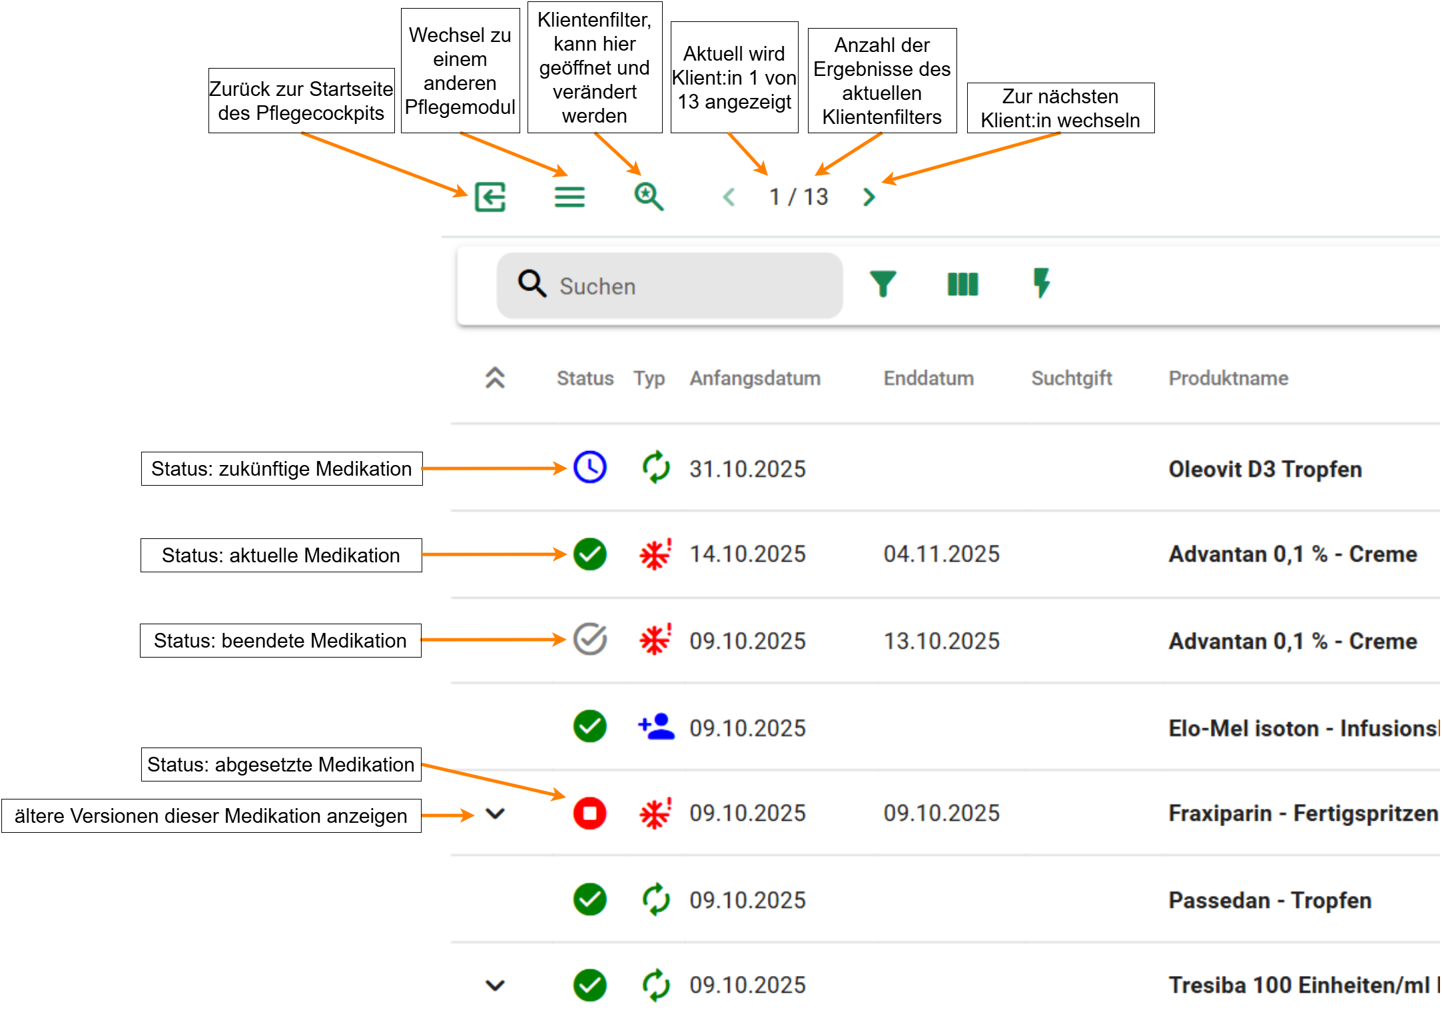Click the lightning bolt actions icon
The width and height of the screenshot is (1442, 1024).
tap(1042, 283)
